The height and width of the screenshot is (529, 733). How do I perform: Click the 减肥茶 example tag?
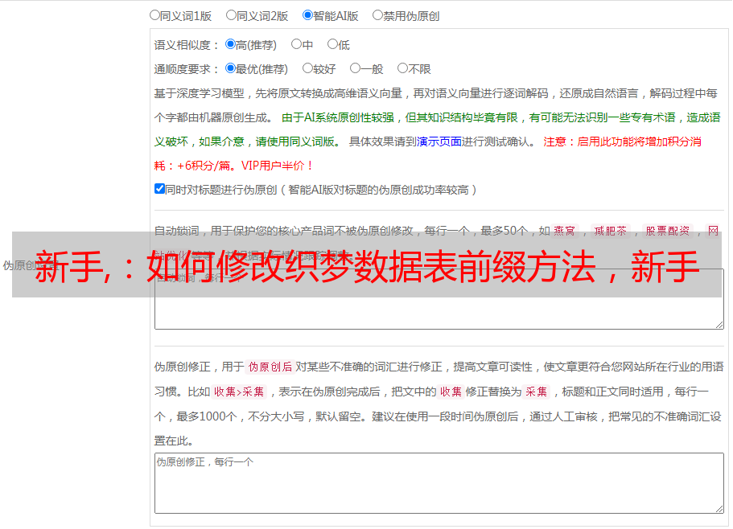tap(611, 231)
